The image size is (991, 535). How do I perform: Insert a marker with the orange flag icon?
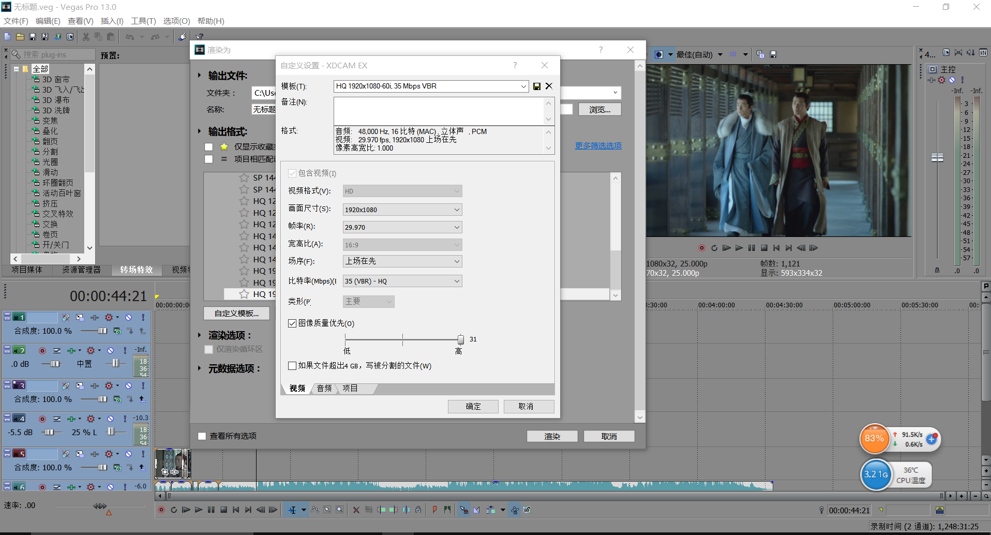point(434,510)
